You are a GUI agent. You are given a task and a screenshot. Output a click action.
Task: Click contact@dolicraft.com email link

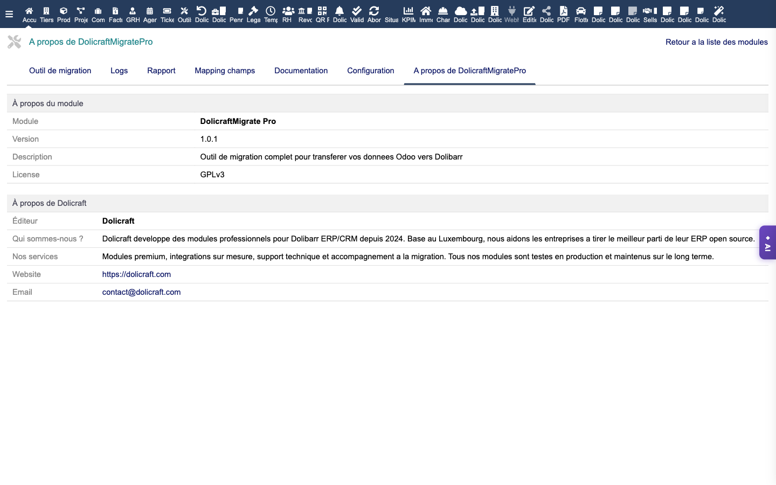pyautogui.click(x=141, y=292)
